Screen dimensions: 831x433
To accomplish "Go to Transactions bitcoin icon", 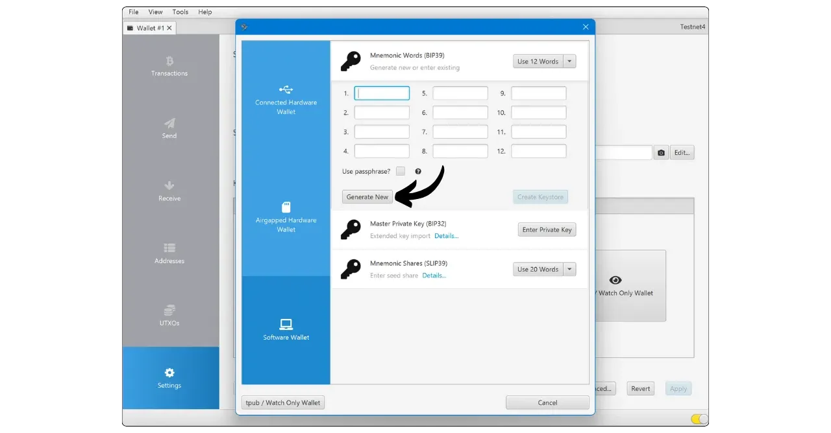I will [169, 61].
